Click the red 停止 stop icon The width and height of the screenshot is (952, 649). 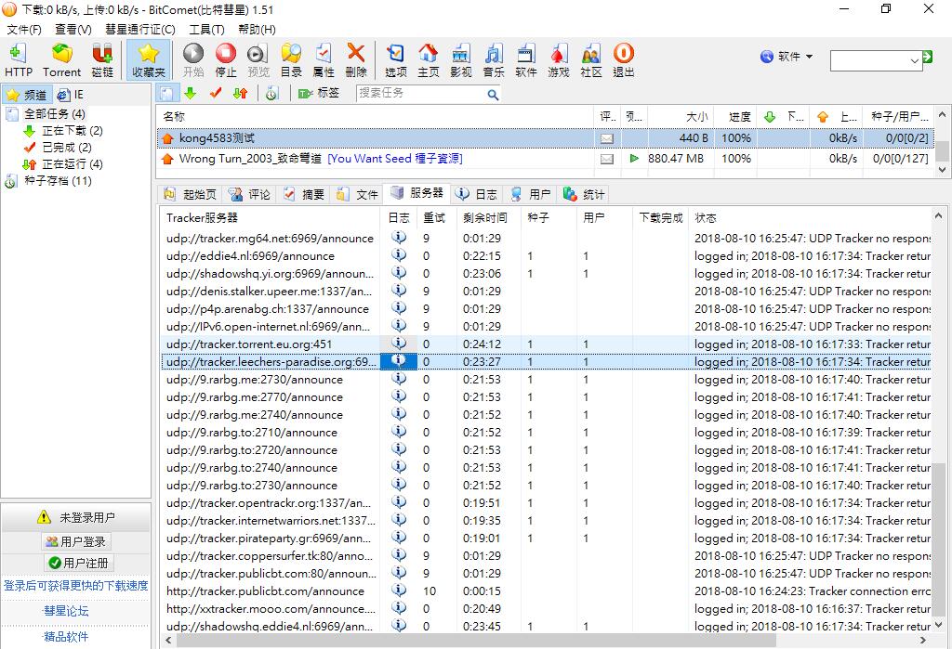point(225,60)
